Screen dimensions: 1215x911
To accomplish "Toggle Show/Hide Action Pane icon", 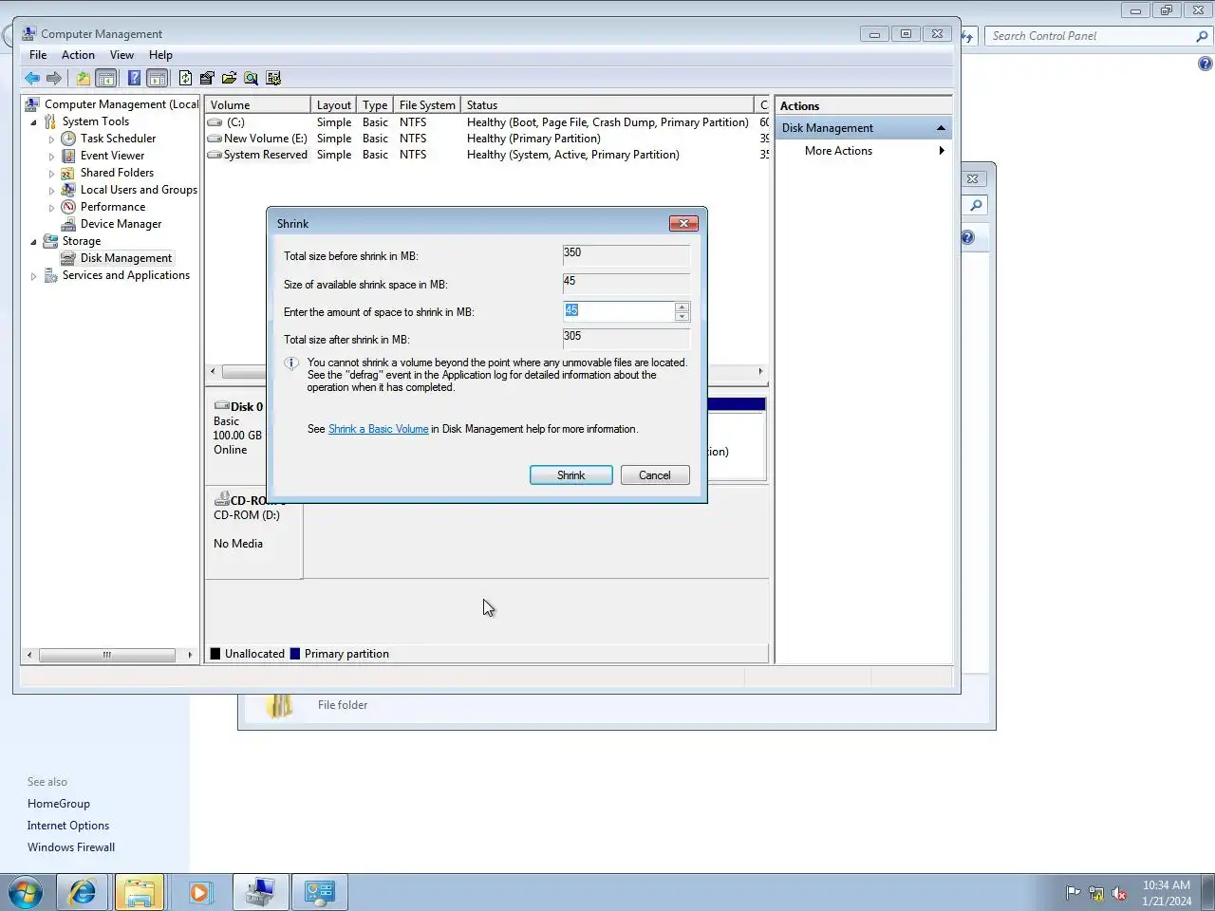I will click(x=158, y=78).
